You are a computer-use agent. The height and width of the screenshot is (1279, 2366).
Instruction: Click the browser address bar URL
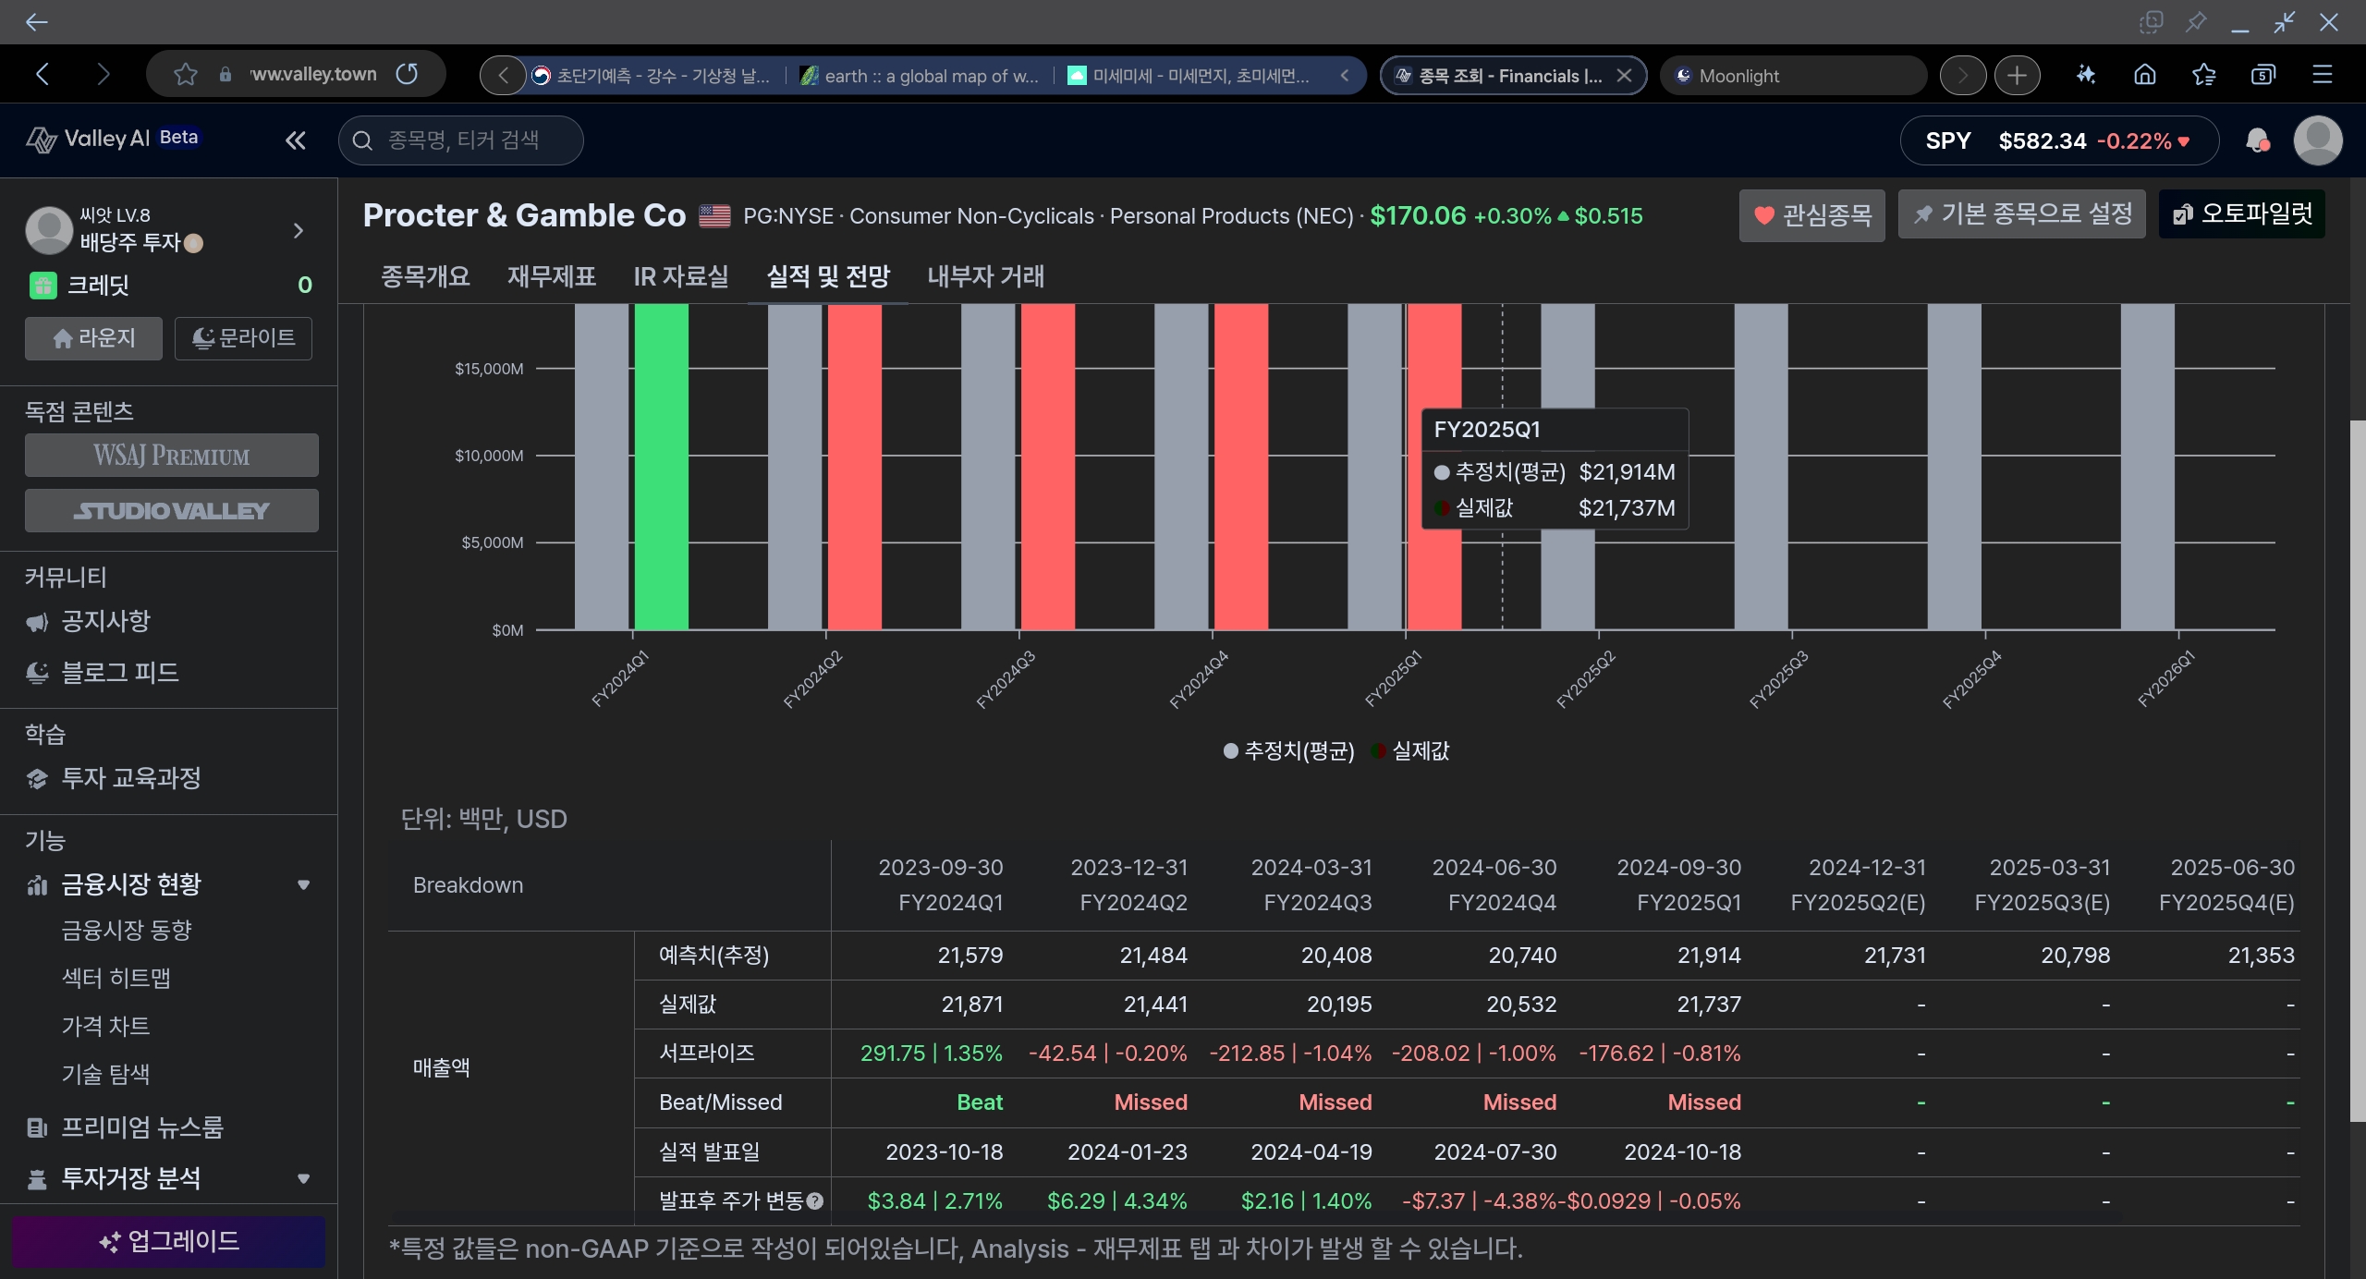tap(314, 74)
